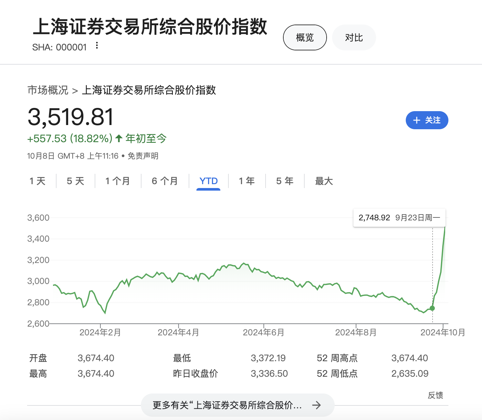Screen dimensions: 482x420
Task: Click the 52 周高点 value 3,674.40
Action: click(x=410, y=358)
